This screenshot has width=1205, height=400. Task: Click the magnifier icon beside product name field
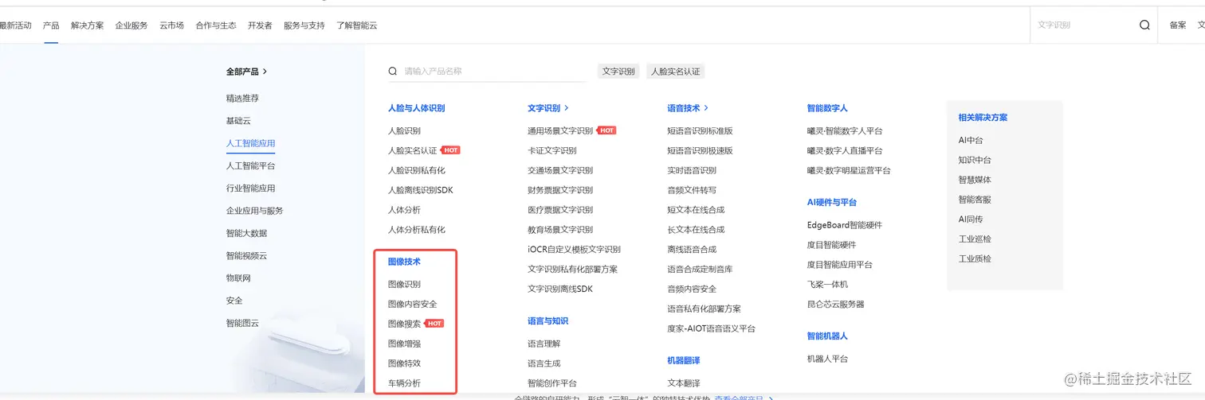(393, 71)
